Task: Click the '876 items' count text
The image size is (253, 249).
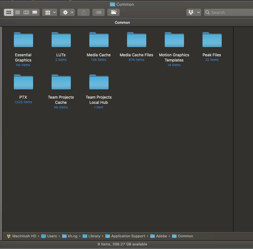Action: [137, 60]
